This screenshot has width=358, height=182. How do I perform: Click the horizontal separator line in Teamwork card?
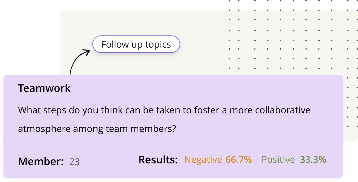point(173,142)
